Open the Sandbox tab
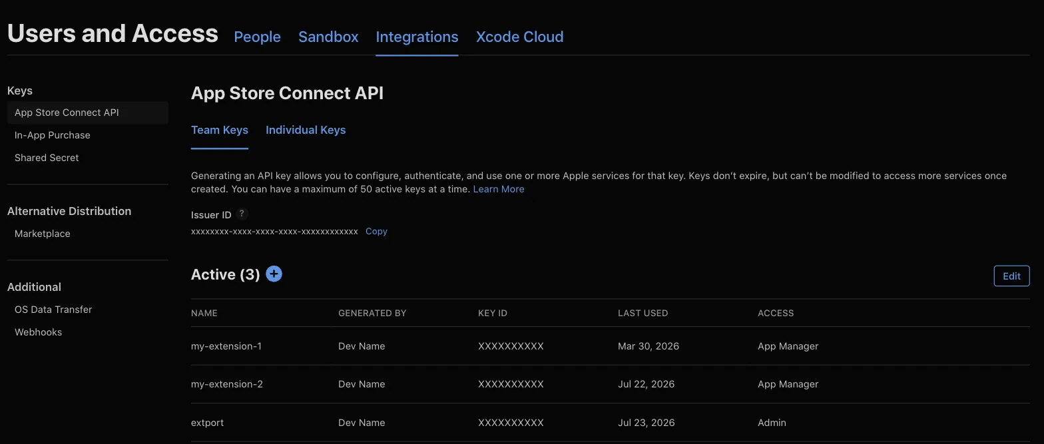1044x444 pixels. tap(328, 37)
